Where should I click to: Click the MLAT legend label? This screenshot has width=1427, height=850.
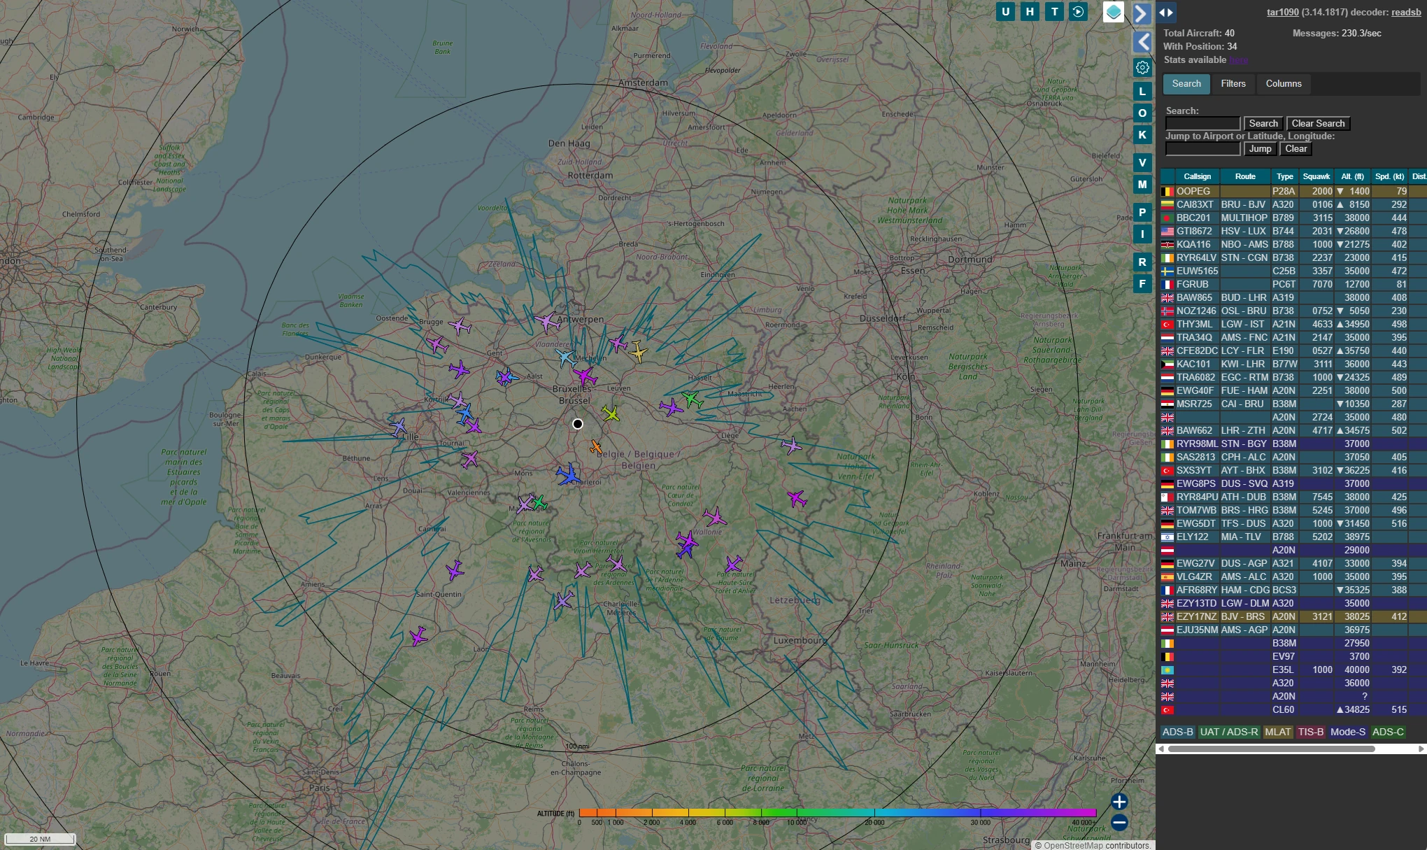tap(1277, 732)
